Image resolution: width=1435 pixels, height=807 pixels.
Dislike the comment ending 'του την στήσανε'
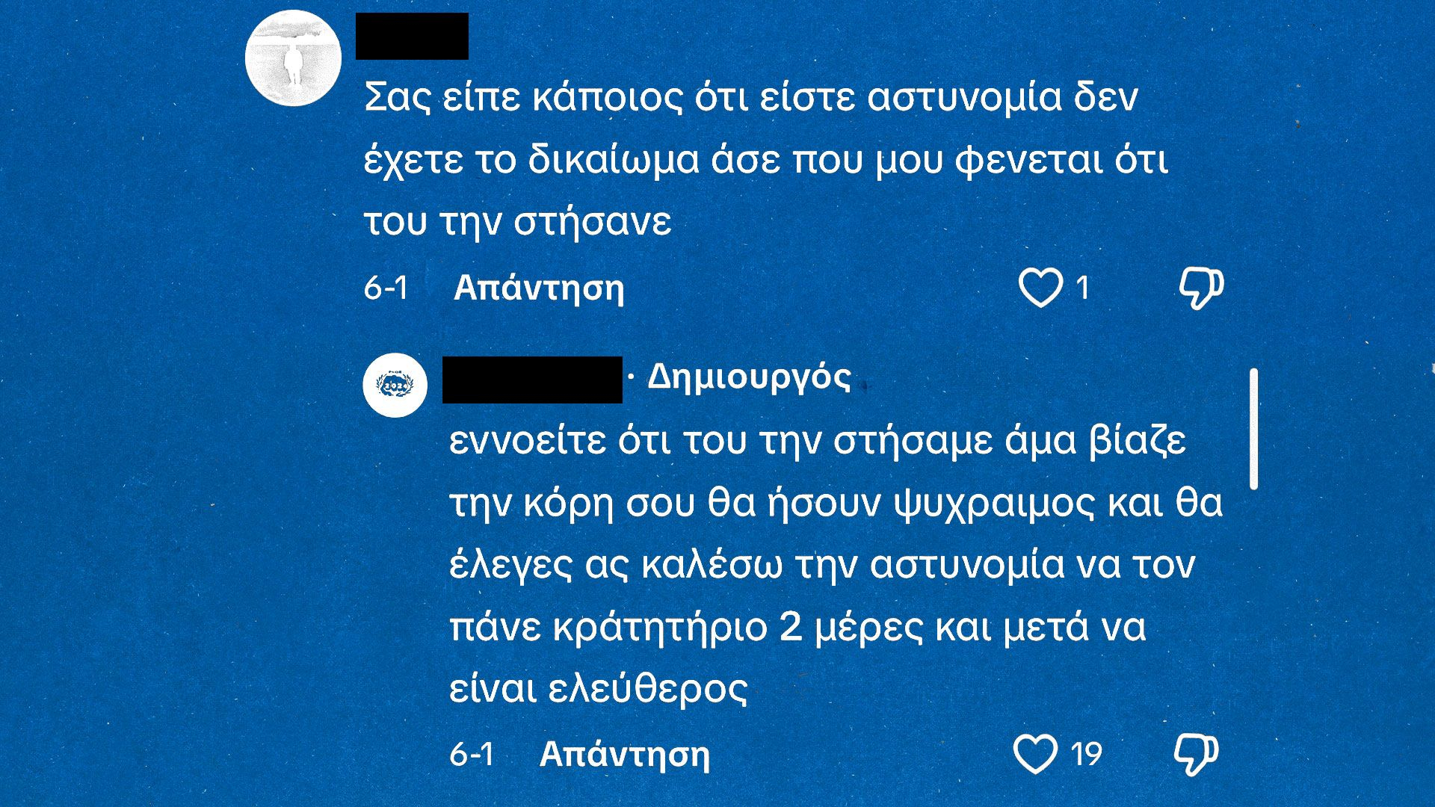1200,288
